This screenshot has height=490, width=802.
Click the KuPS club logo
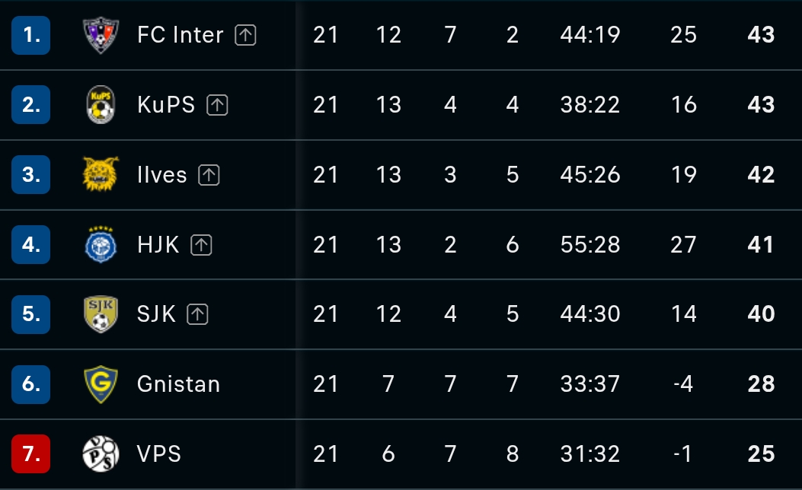[101, 105]
